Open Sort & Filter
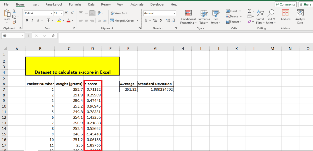This screenshot has height=151, width=313. (x=260, y=17)
